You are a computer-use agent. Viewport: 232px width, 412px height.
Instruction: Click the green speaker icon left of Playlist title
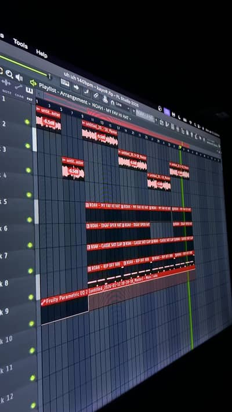(x=34, y=83)
